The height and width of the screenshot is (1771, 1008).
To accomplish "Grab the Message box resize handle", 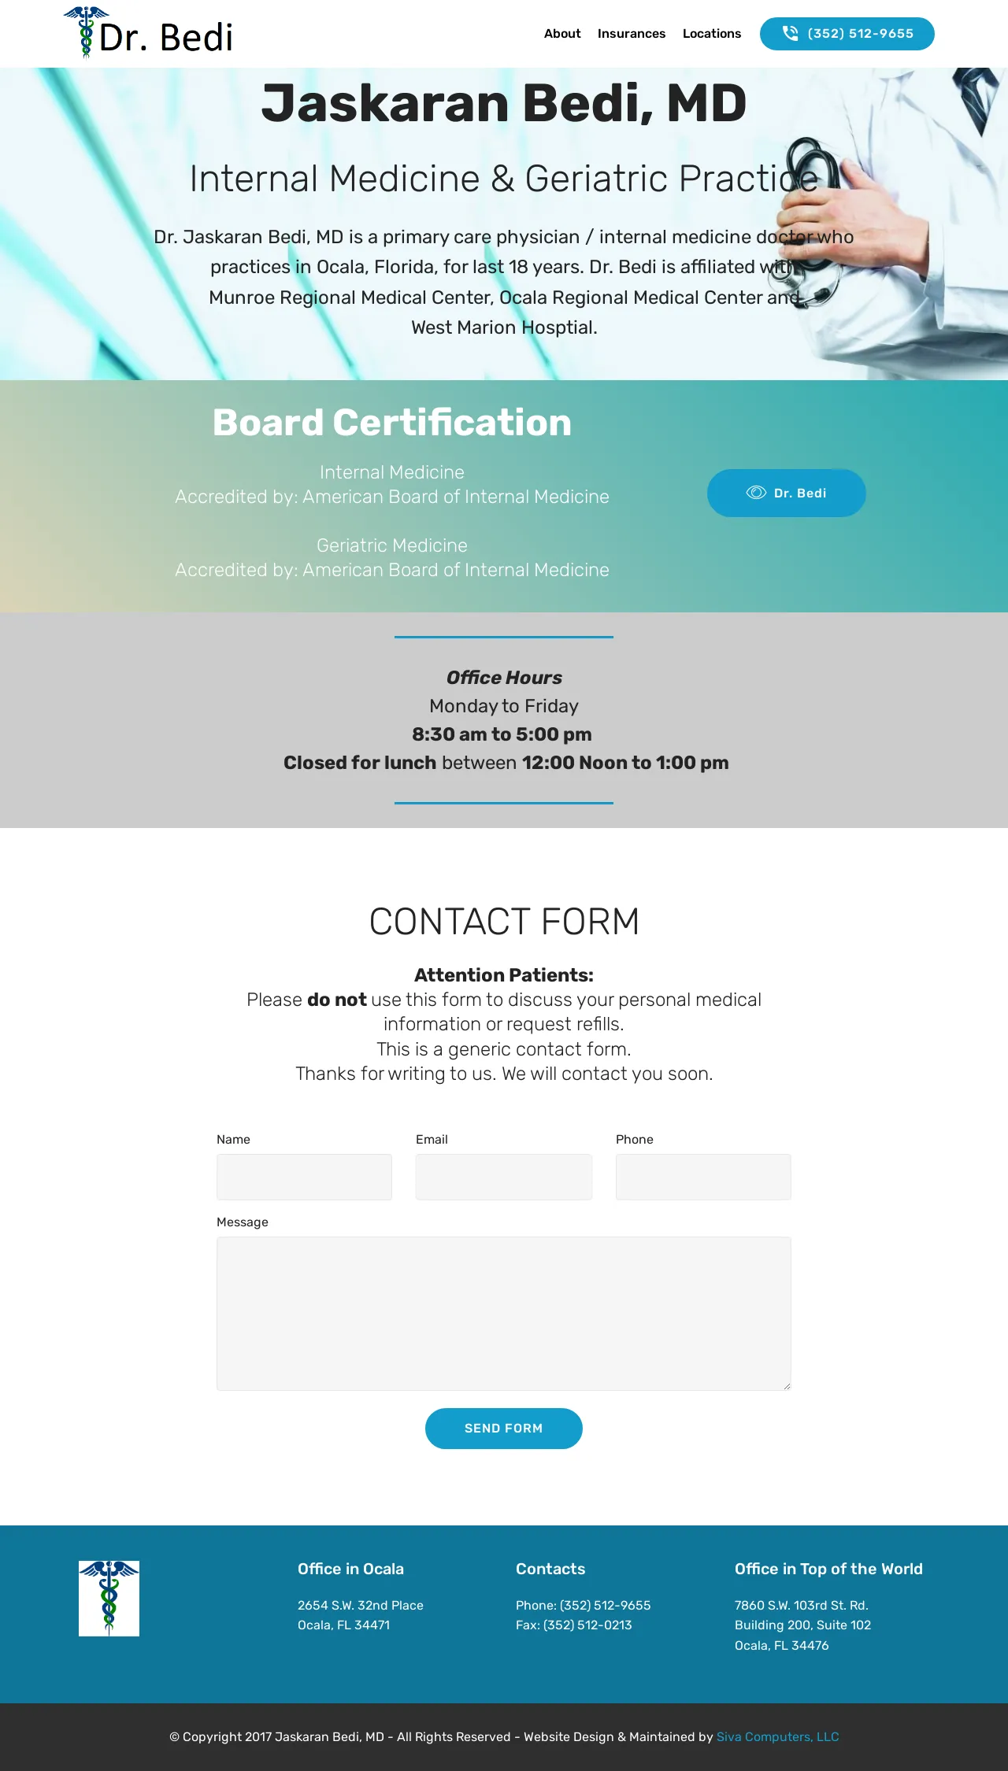I will 787,1386.
